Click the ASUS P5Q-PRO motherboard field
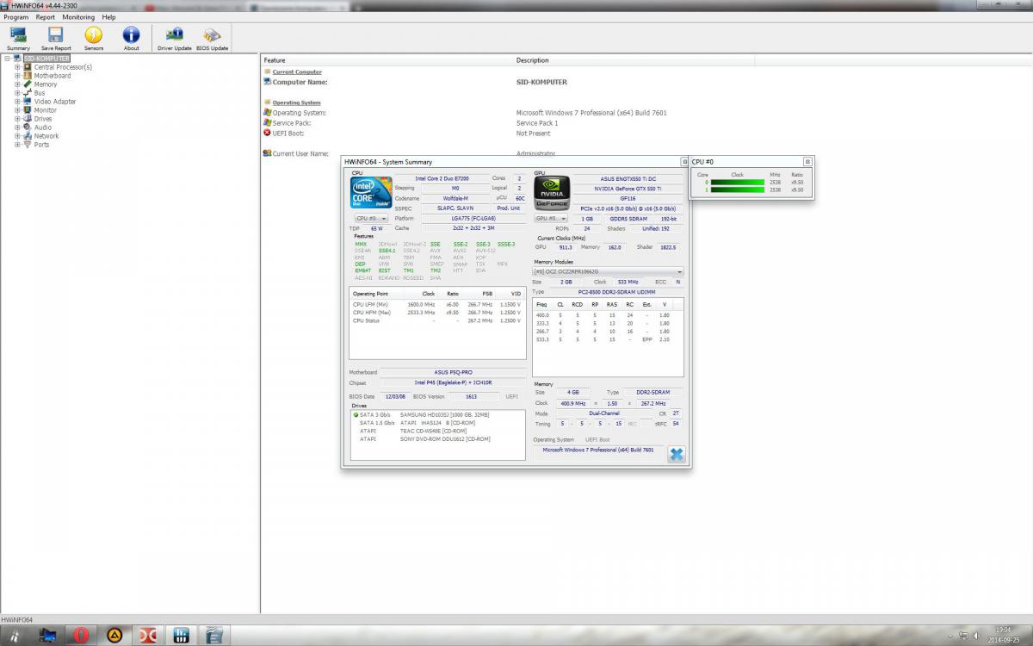This screenshot has height=646, width=1033. click(453, 372)
